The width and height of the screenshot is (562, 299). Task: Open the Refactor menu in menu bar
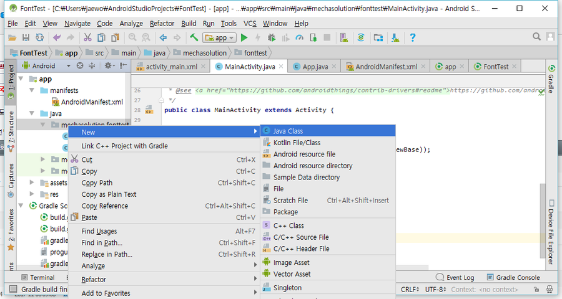(162, 23)
